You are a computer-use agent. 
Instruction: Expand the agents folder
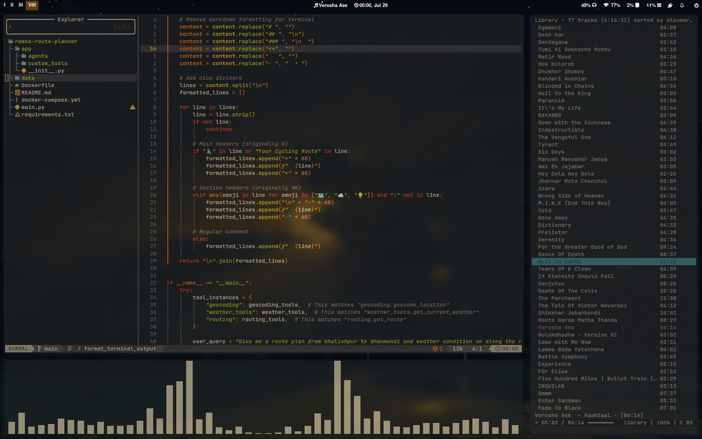[34, 56]
